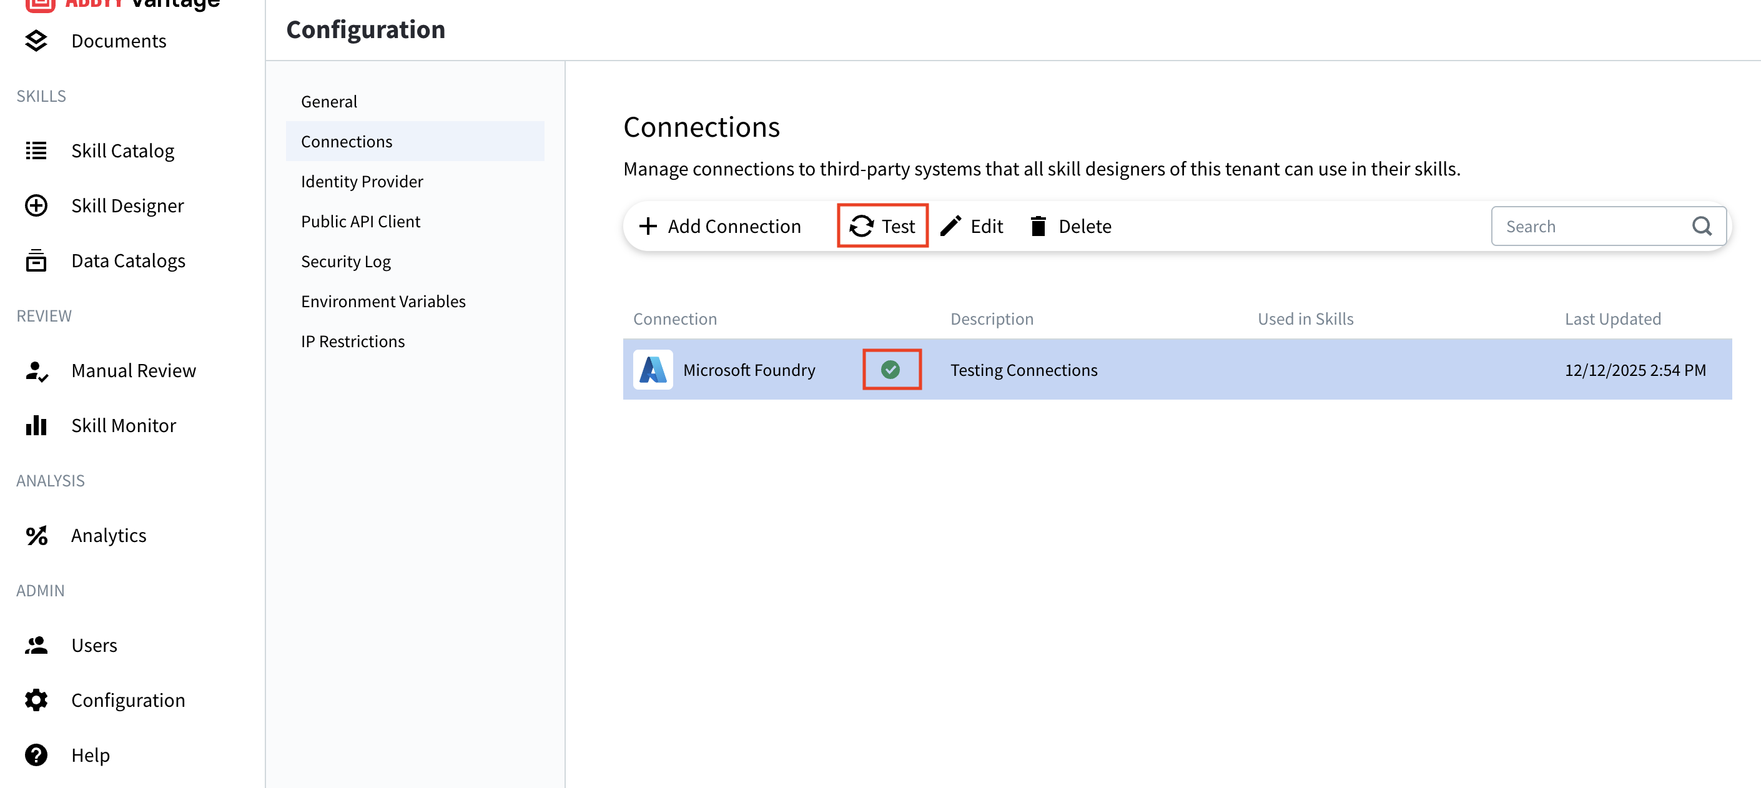Switch to the General configuration tab
This screenshot has height=788, width=1761.
329,101
